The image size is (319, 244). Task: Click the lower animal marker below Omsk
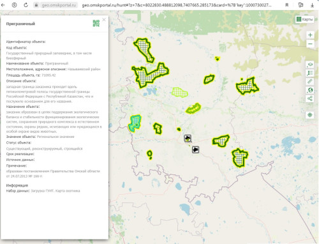pos(195,149)
